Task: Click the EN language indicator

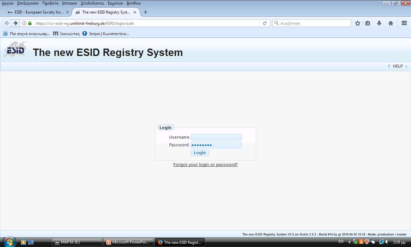Action: point(341,241)
